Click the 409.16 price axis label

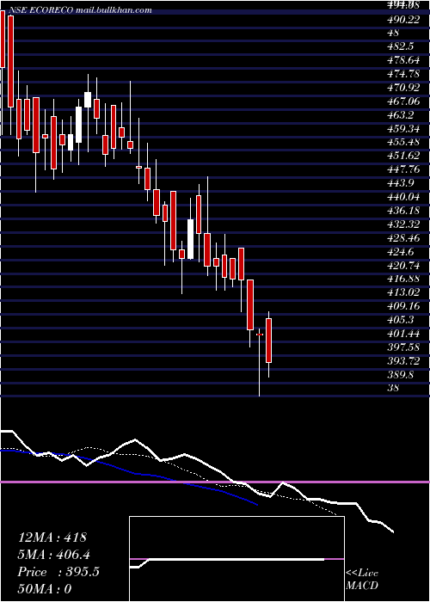[x=403, y=305]
